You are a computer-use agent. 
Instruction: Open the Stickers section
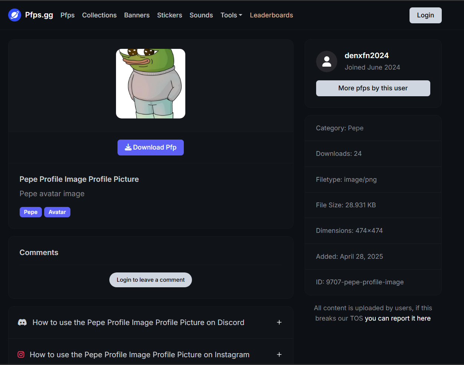tap(169, 15)
